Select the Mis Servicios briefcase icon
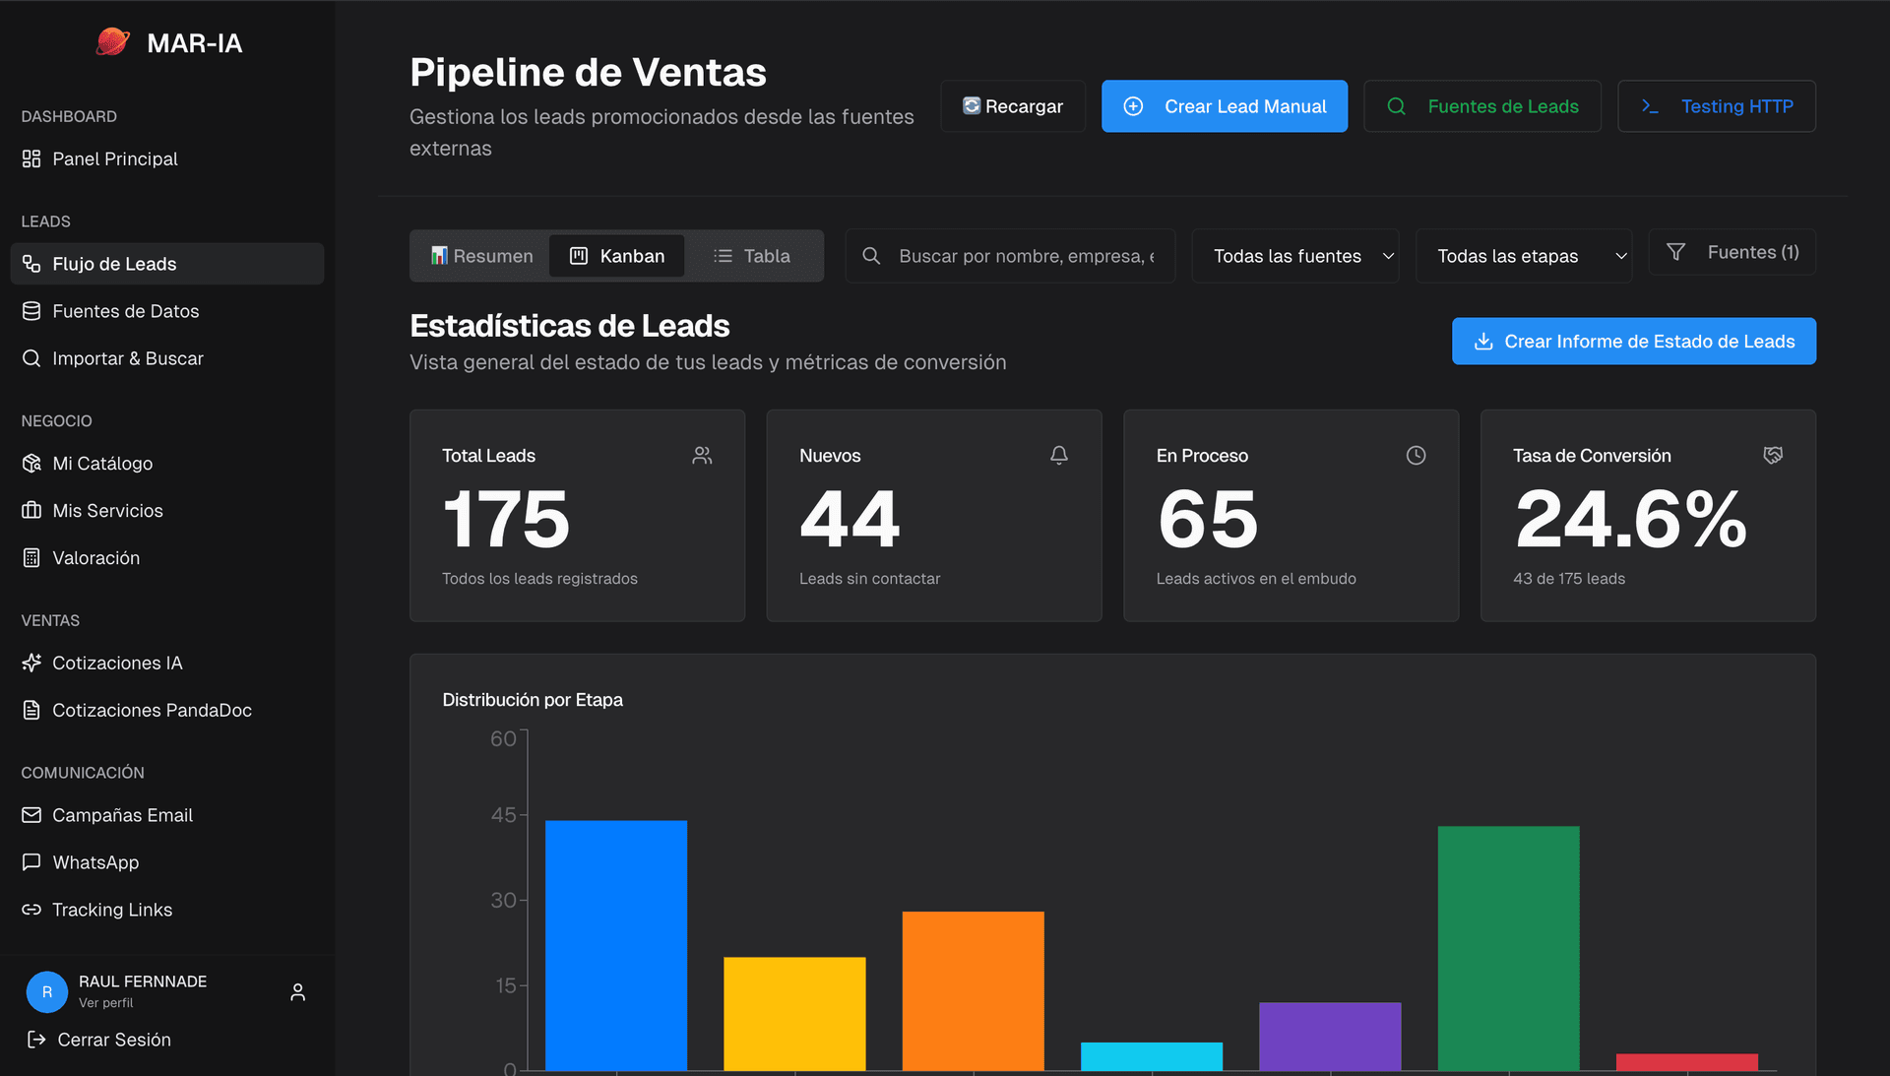 coord(32,510)
